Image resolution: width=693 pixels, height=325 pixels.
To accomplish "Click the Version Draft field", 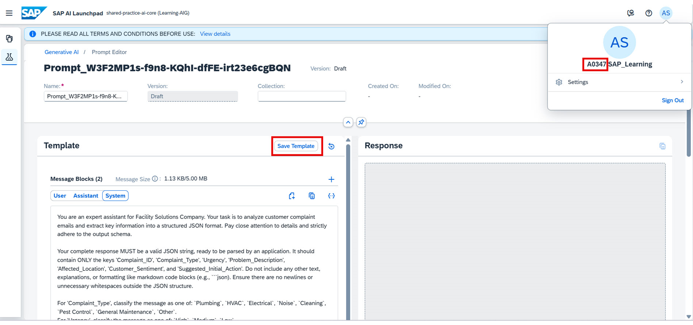I will [193, 96].
